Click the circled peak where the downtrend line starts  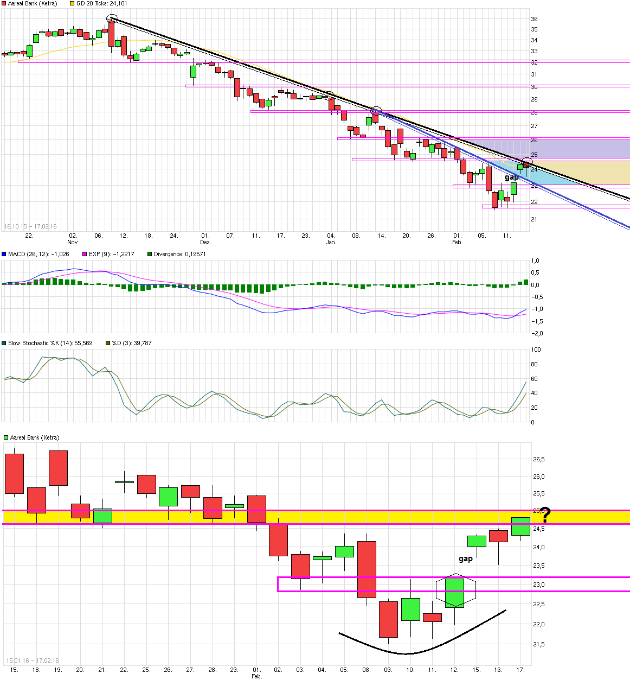[112, 19]
